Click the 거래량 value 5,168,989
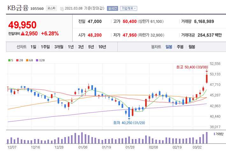The image size is (226, 153). coord(204,21)
